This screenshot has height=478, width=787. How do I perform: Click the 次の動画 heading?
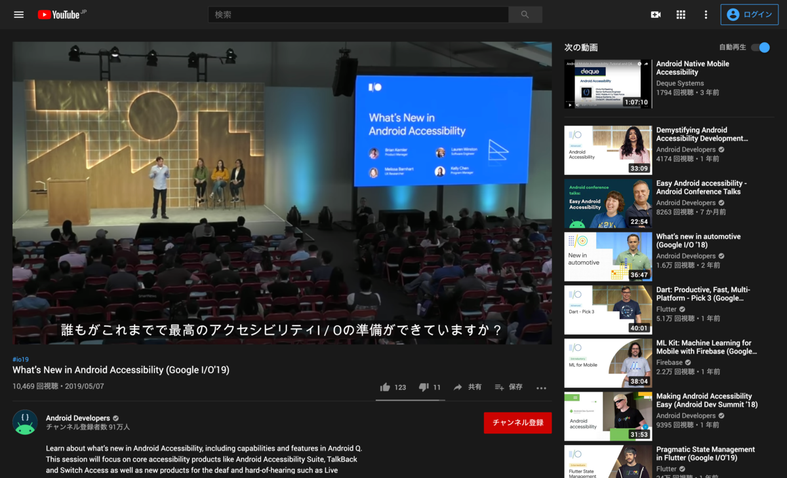581,47
